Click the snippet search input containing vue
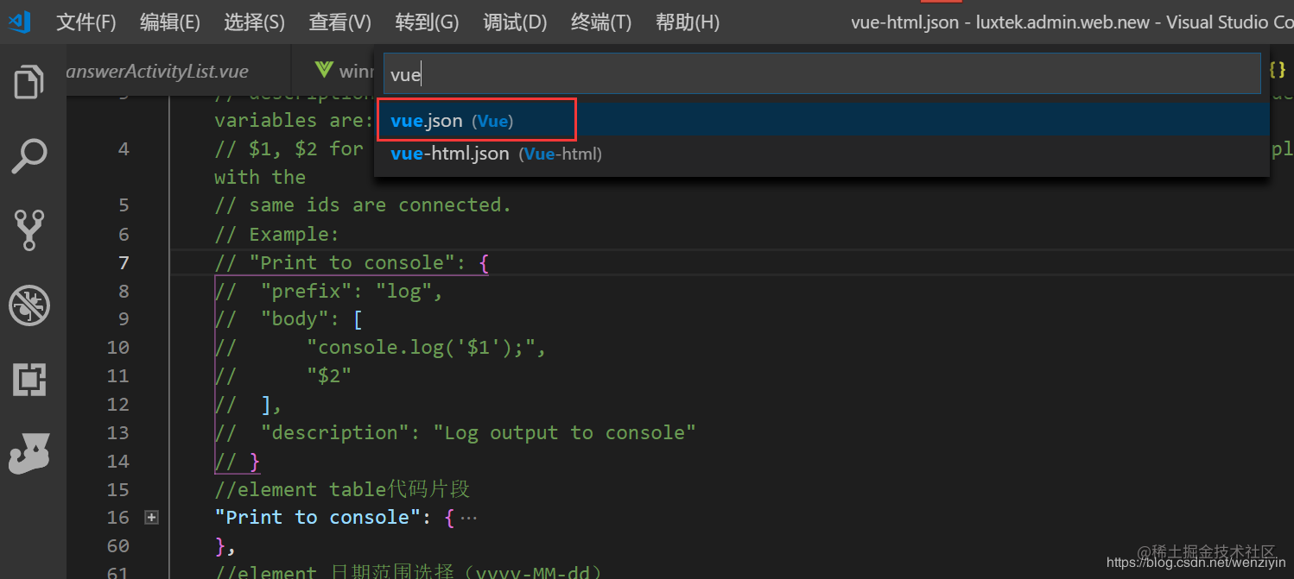Viewport: 1294px width, 579px height. point(821,74)
